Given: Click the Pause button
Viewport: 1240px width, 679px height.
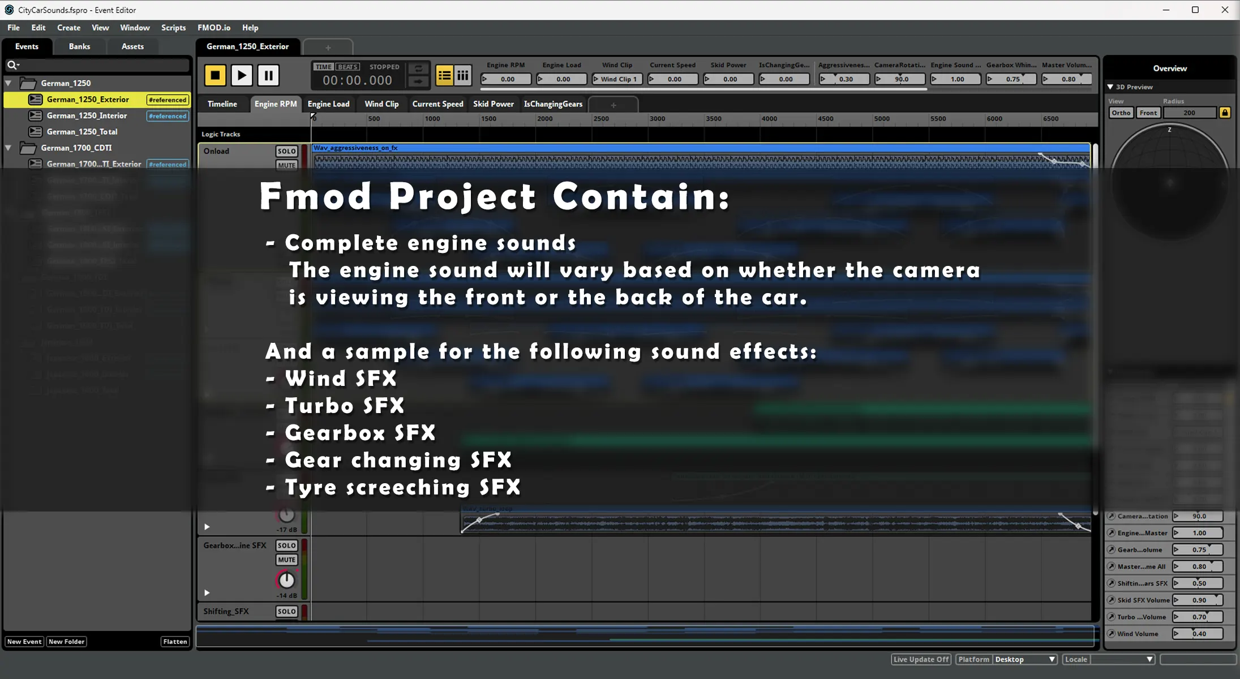Looking at the screenshot, I should coord(268,75).
